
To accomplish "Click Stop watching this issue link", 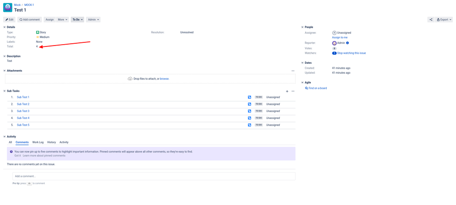I will point(351,53).
